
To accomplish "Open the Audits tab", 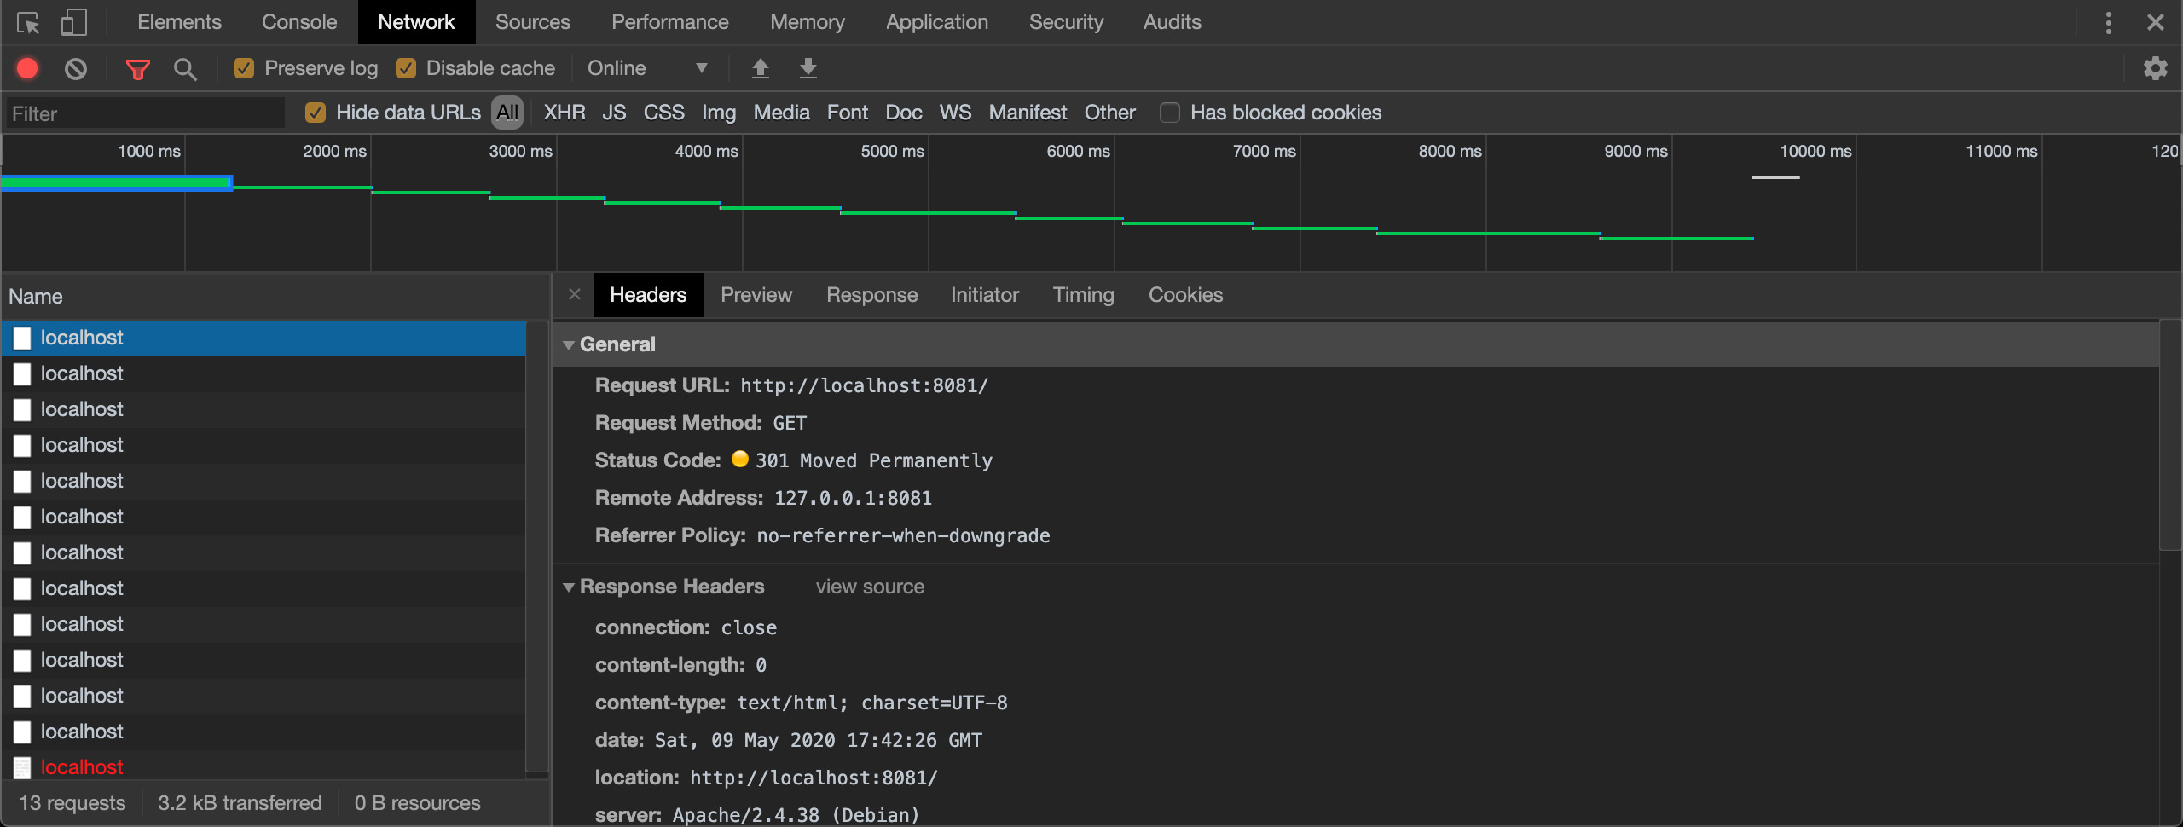I will [x=1172, y=22].
